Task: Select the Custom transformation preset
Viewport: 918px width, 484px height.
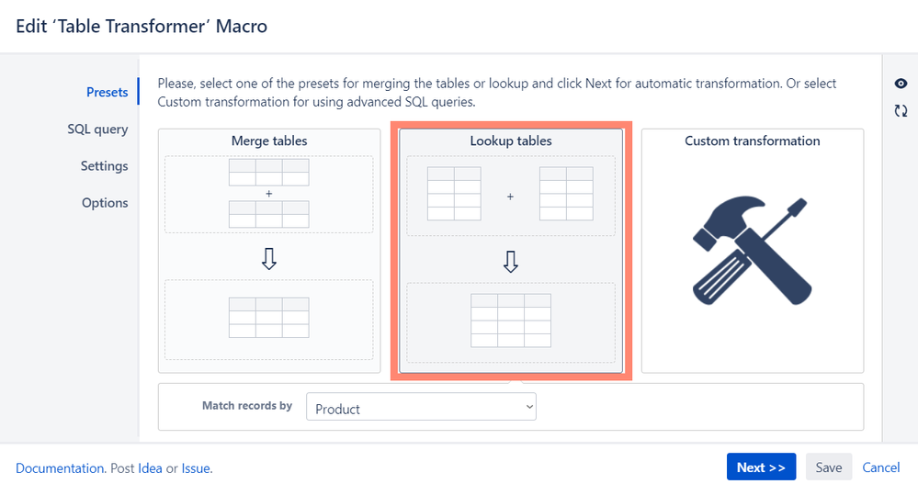Action: point(753,251)
